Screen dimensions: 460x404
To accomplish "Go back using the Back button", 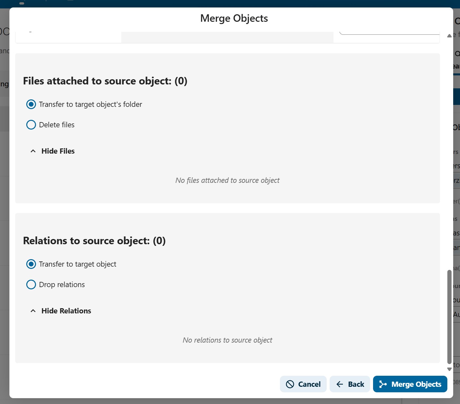I will point(350,385).
